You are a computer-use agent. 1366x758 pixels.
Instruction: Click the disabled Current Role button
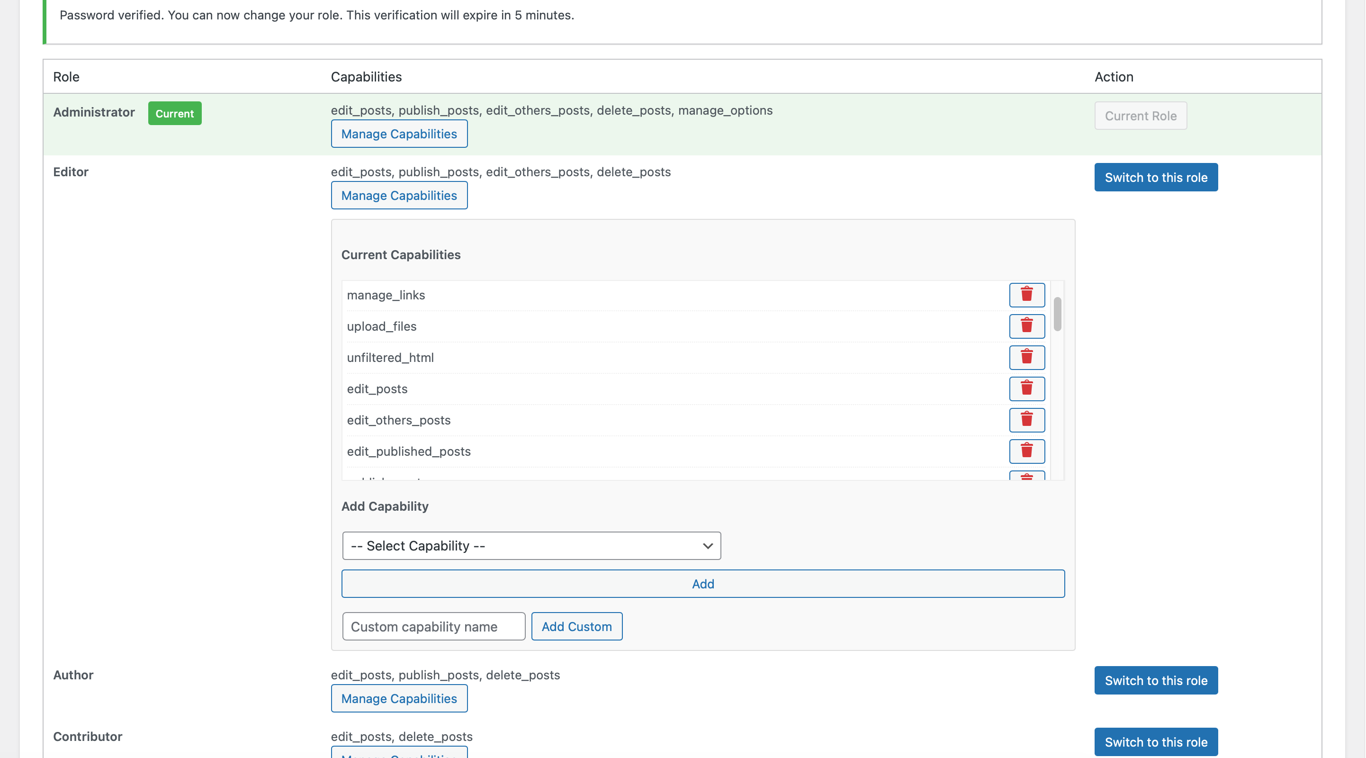click(x=1140, y=116)
